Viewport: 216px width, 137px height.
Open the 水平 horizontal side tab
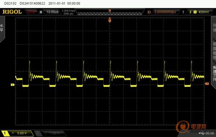2,28
